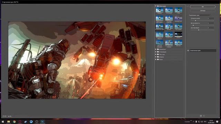Apply the Фреска filter thumbnail

point(178,34)
